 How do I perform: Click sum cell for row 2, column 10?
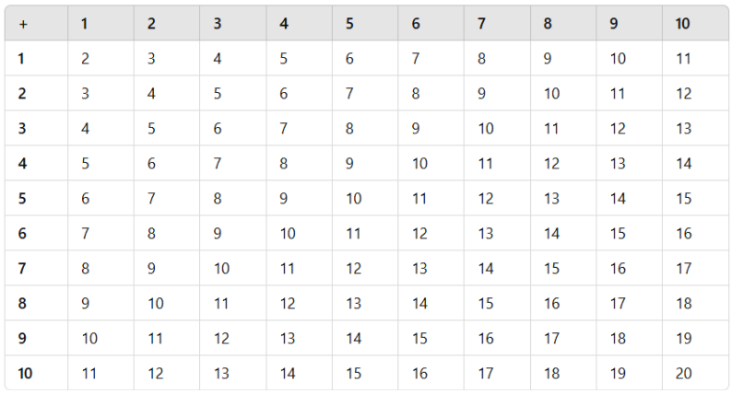coord(683,94)
